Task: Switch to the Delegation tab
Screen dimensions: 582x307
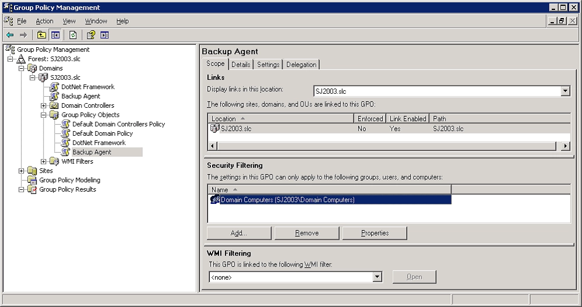Action: [x=301, y=65]
